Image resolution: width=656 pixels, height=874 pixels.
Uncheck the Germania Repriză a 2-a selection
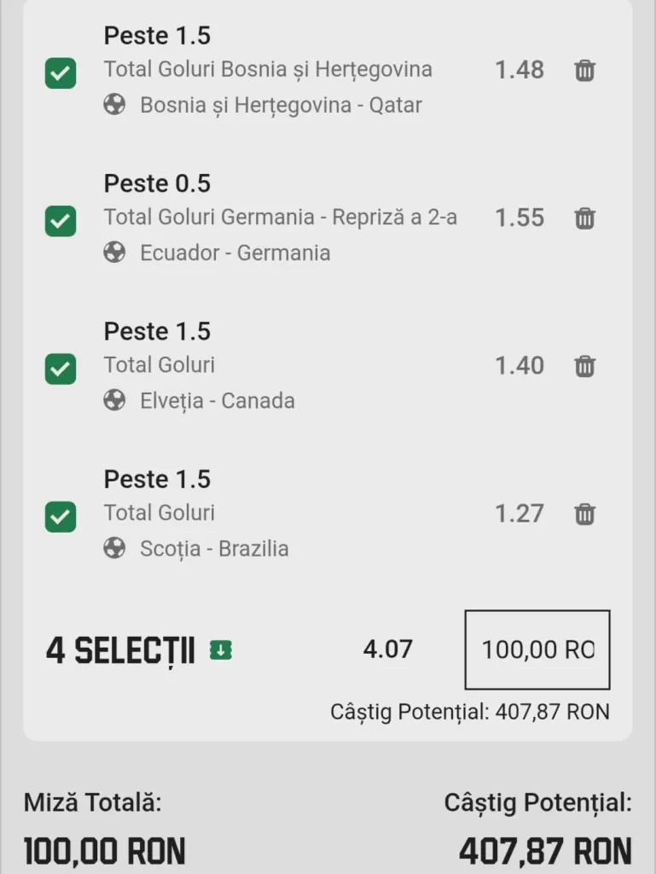point(61,221)
